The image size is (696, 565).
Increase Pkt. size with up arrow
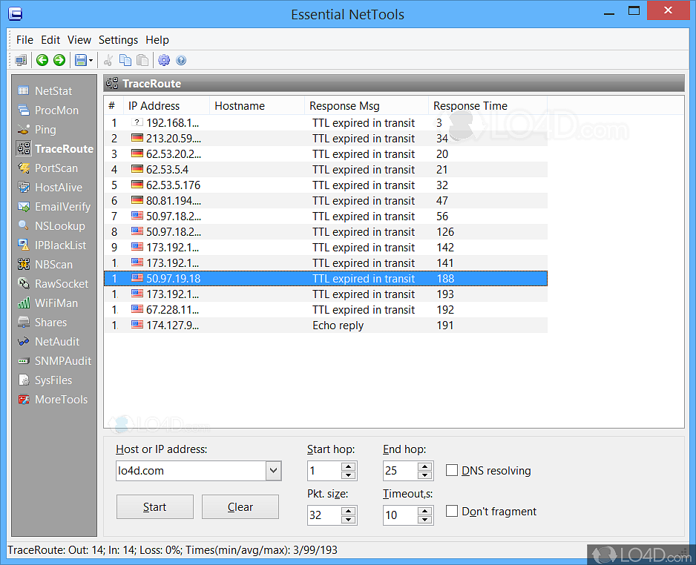pos(349,511)
